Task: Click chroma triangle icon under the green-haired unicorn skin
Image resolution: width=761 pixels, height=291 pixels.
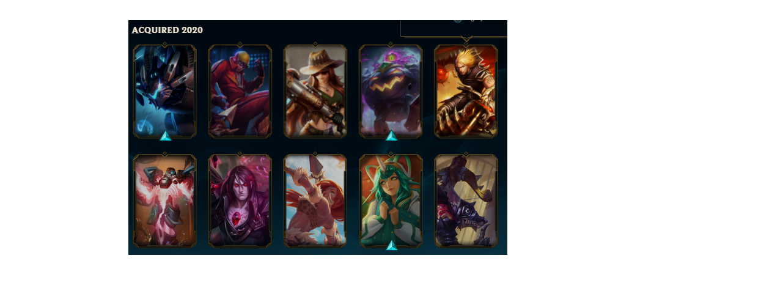Action: point(391,246)
